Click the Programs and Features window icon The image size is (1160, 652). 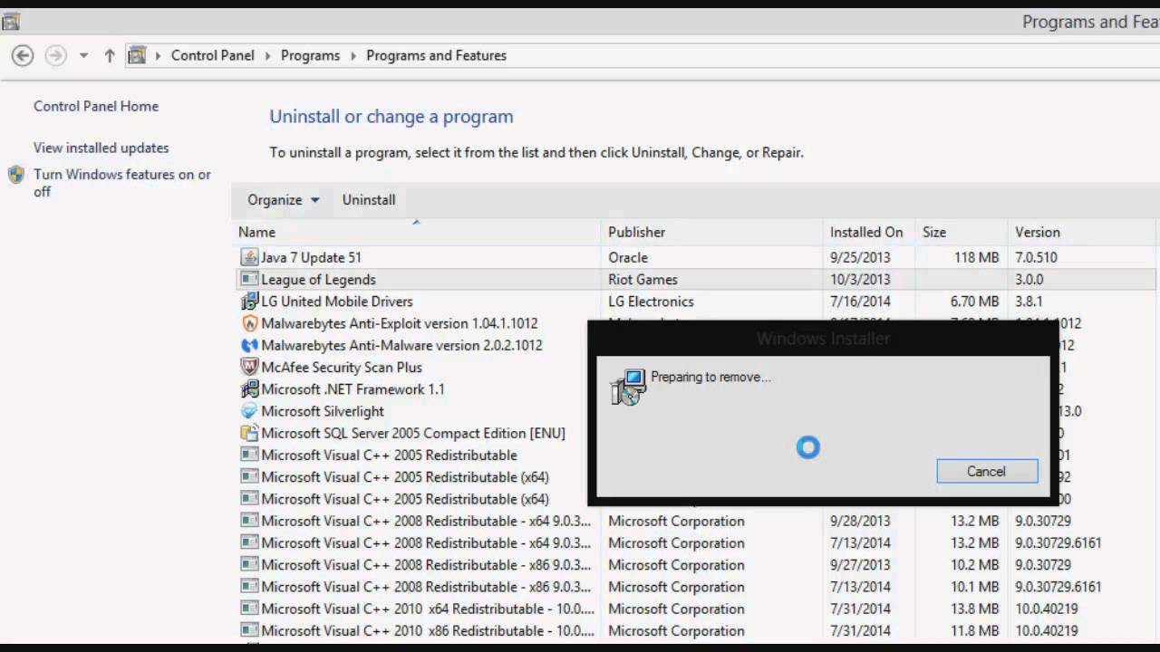[x=11, y=22]
